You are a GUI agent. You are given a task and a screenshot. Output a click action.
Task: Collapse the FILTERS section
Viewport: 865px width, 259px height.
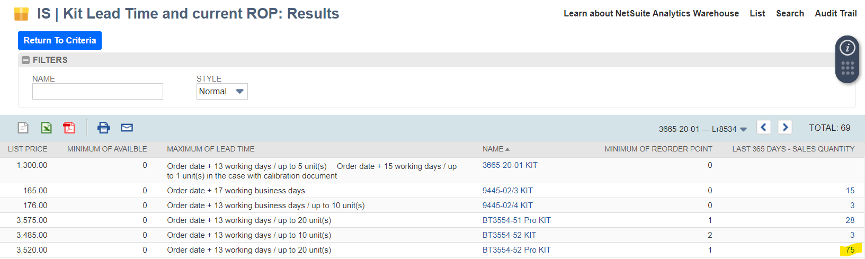[x=25, y=60]
